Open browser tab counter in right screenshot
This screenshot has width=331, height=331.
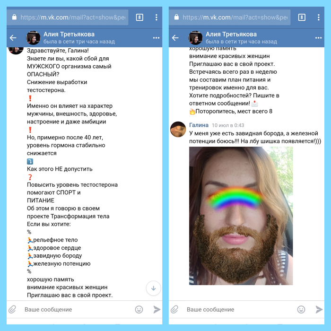302,17
